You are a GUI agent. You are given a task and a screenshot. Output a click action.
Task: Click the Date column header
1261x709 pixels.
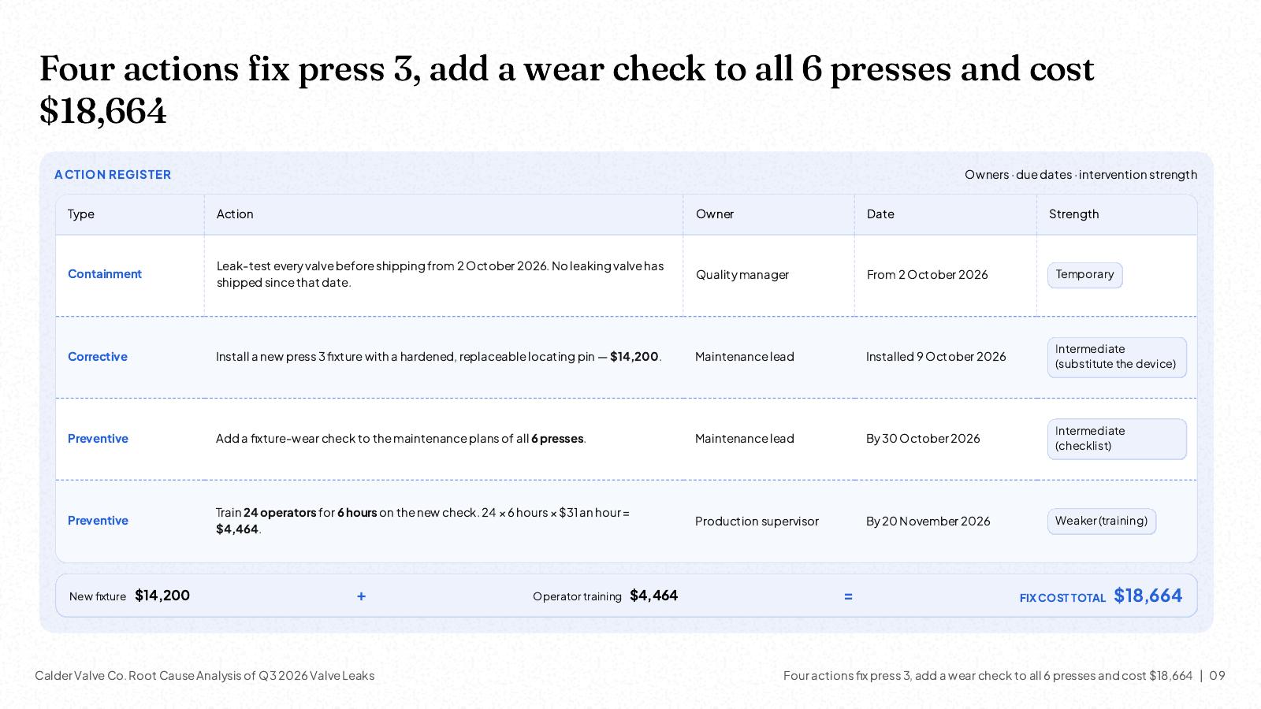click(880, 214)
